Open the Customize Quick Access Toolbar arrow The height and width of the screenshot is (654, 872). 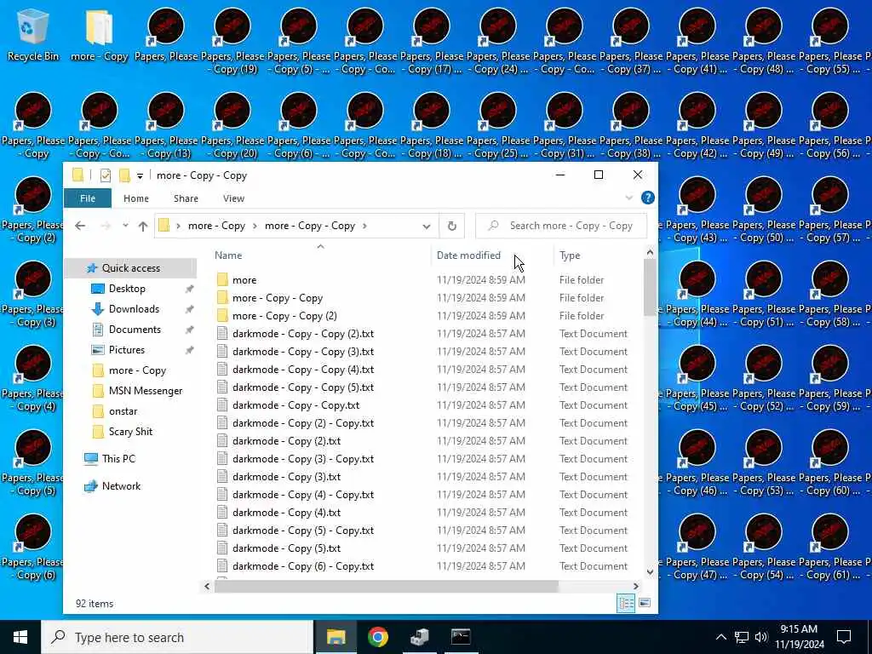[x=141, y=176]
